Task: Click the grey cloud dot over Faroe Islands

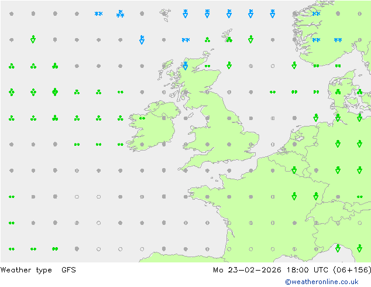Action: click(x=164, y=13)
